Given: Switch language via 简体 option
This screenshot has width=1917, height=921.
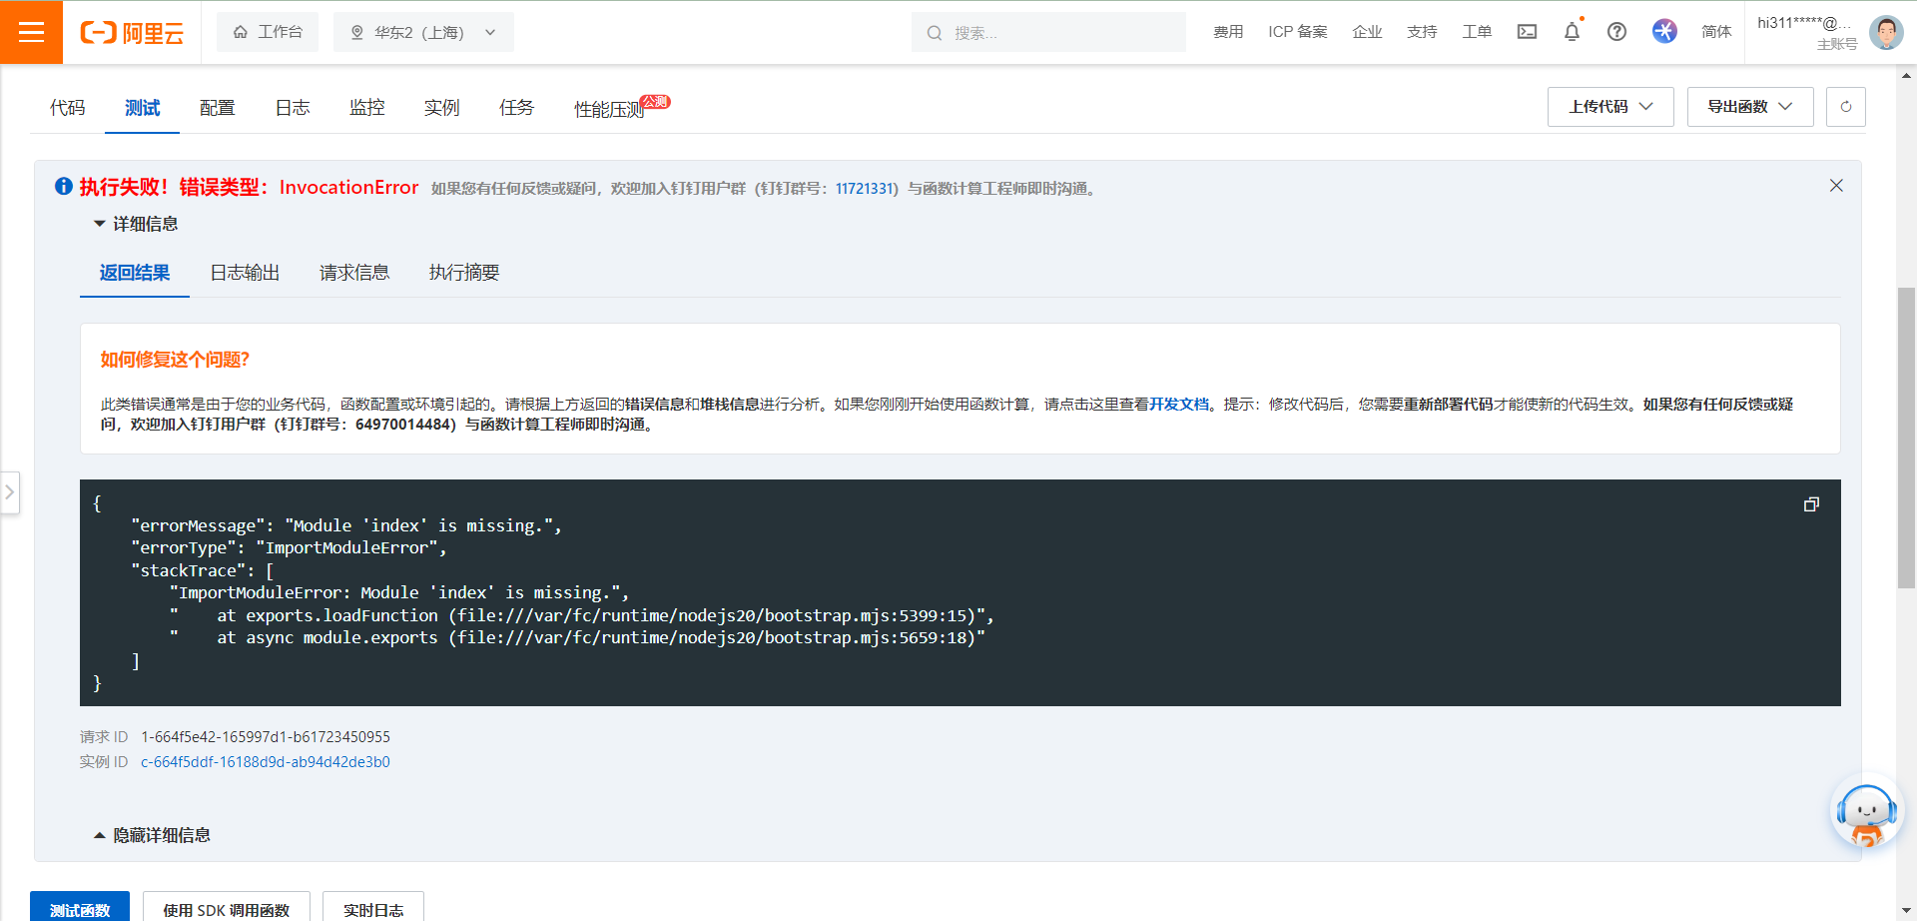Looking at the screenshot, I should click(1716, 32).
